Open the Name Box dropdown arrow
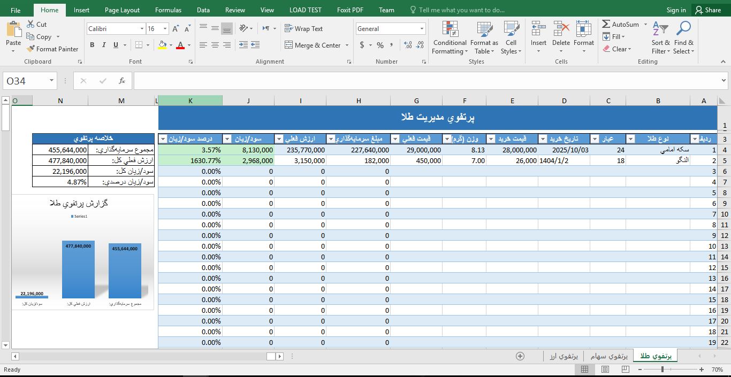Screen dimensions: 731x377 (x=52, y=81)
